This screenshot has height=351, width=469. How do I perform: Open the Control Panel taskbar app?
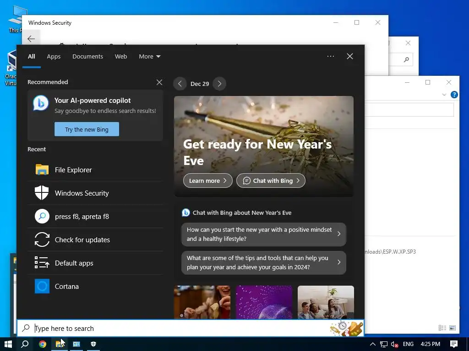coord(76,344)
